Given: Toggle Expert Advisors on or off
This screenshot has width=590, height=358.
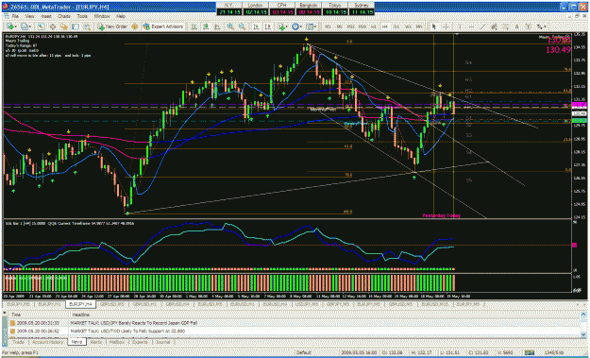Looking at the screenshot, I should (162, 26).
